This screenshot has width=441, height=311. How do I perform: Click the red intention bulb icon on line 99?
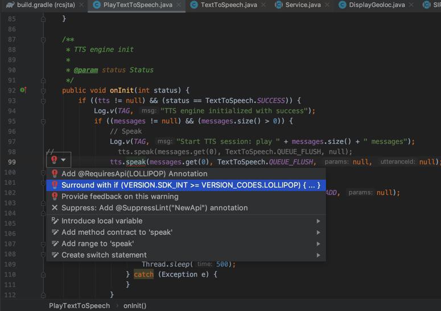tap(54, 160)
